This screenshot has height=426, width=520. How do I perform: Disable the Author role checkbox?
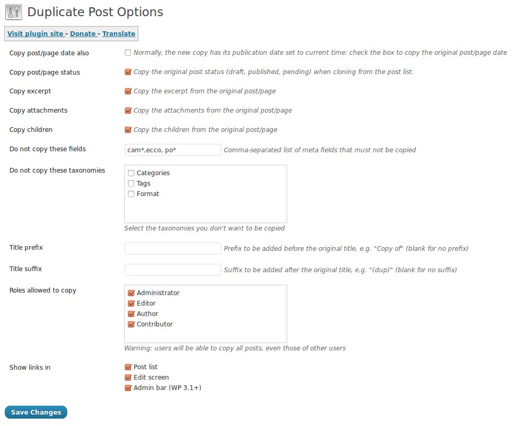[x=131, y=314]
